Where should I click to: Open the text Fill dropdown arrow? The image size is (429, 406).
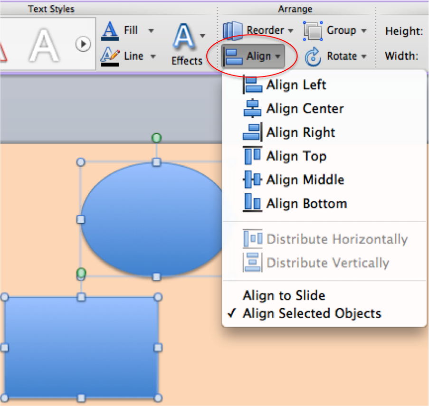coord(151,31)
